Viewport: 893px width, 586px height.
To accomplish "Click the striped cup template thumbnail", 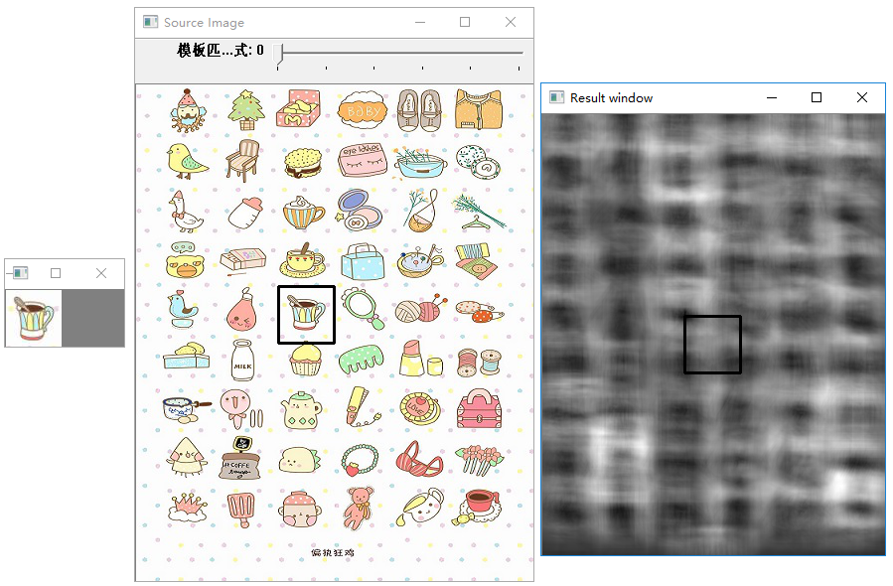I will (34, 319).
